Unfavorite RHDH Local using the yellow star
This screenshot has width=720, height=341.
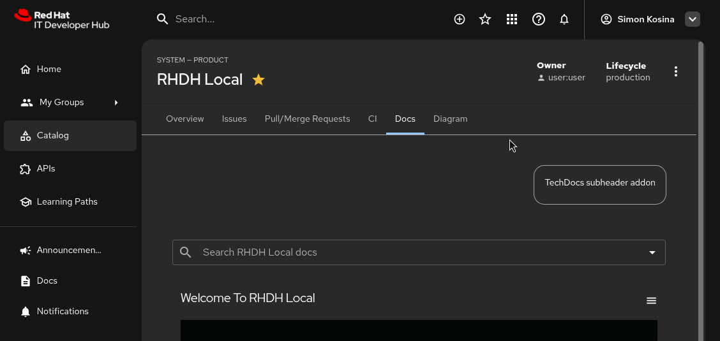coord(259,80)
